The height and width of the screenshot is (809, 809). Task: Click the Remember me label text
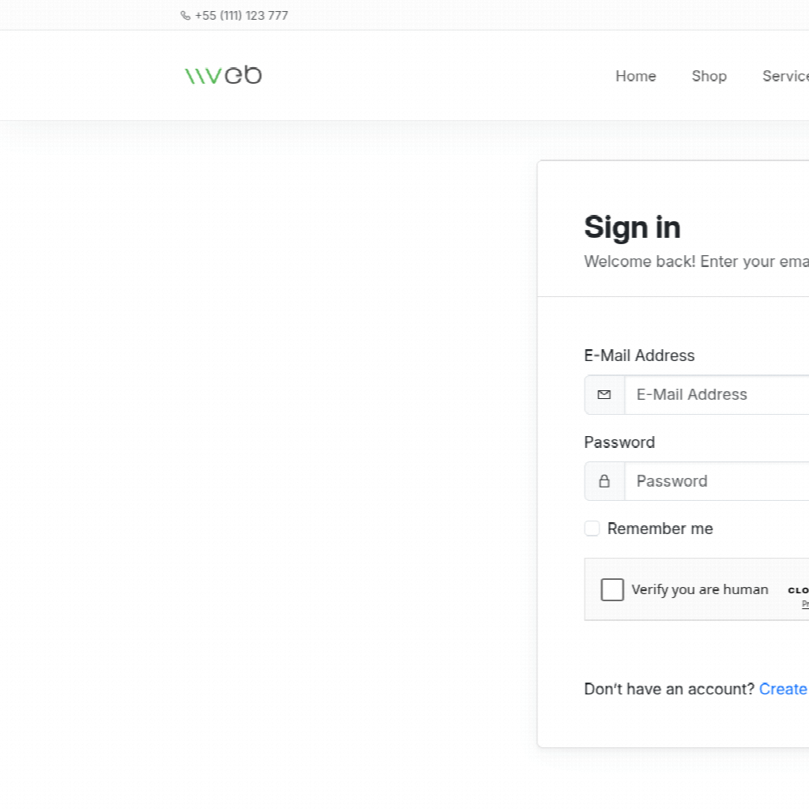tap(660, 529)
